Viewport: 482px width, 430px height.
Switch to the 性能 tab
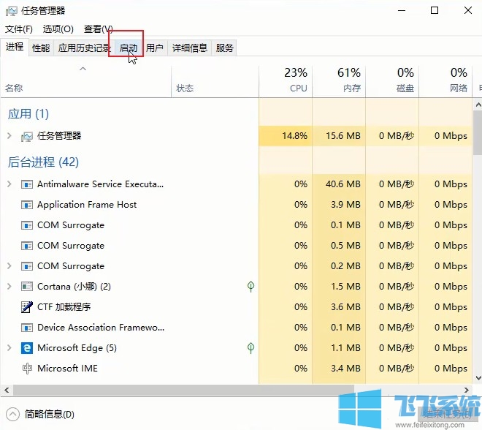[41, 48]
